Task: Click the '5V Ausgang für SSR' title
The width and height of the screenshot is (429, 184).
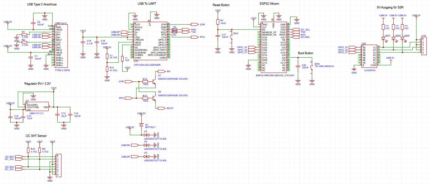Action: click(391, 7)
